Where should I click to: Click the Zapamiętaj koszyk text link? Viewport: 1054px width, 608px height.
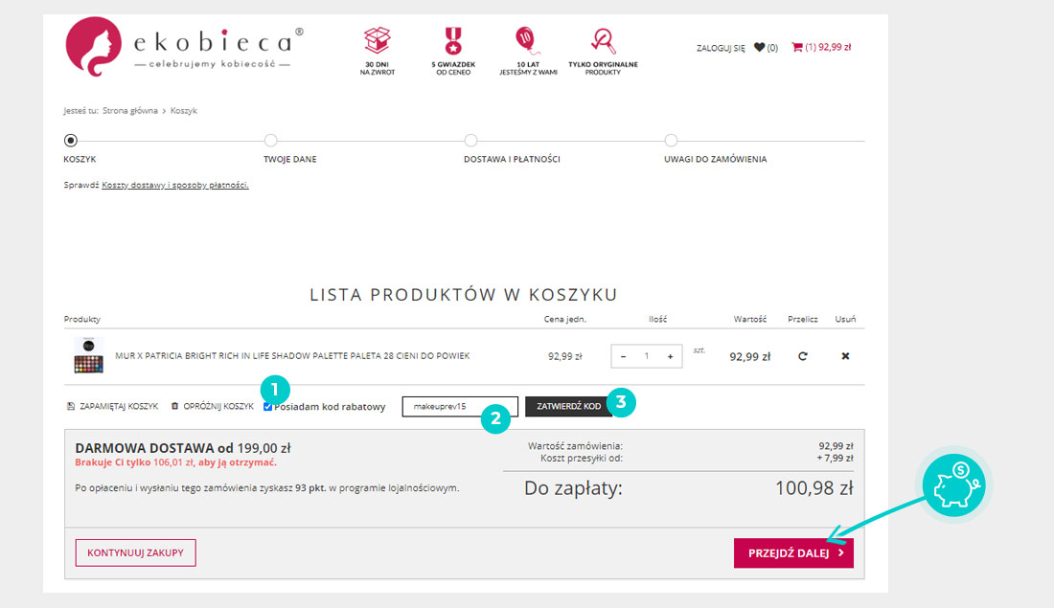[119, 407]
